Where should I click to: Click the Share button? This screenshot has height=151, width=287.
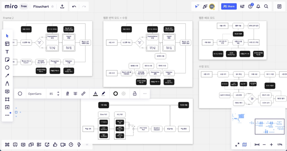pos(229,6)
